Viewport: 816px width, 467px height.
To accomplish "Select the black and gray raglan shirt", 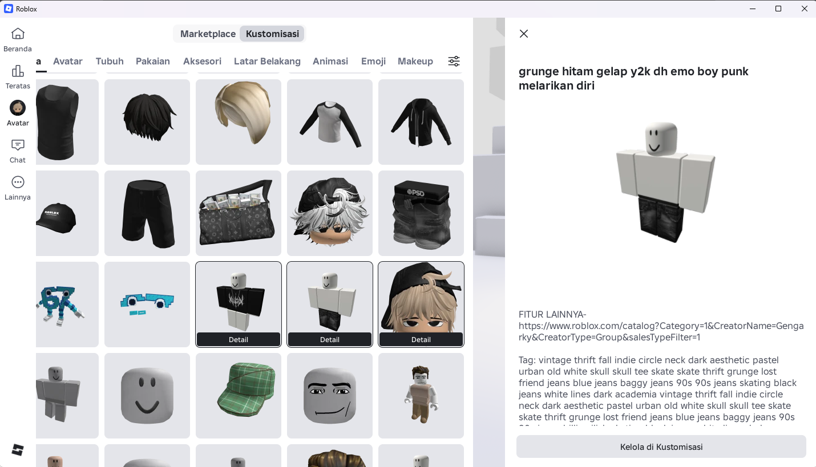I will [330, 122].
